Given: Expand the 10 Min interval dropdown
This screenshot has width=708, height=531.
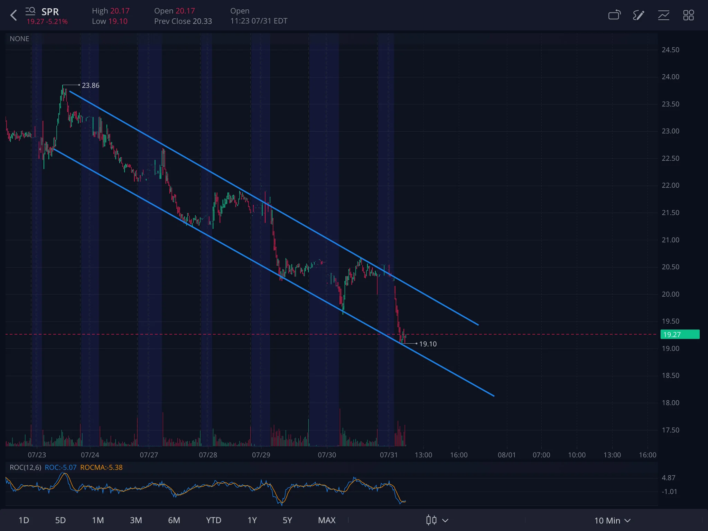Looking at the screenshot, I should pyautogui.click(x=612, y=520).
